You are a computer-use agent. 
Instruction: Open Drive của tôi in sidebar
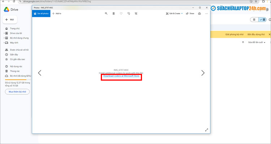click(16, 33)
